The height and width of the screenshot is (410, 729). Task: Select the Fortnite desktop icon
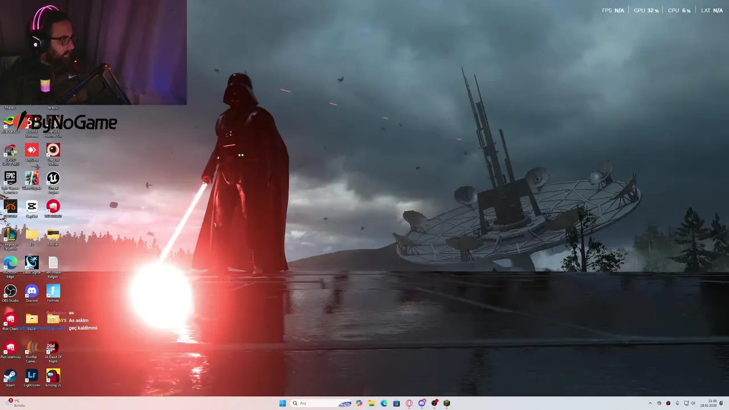tap(53, 294)
